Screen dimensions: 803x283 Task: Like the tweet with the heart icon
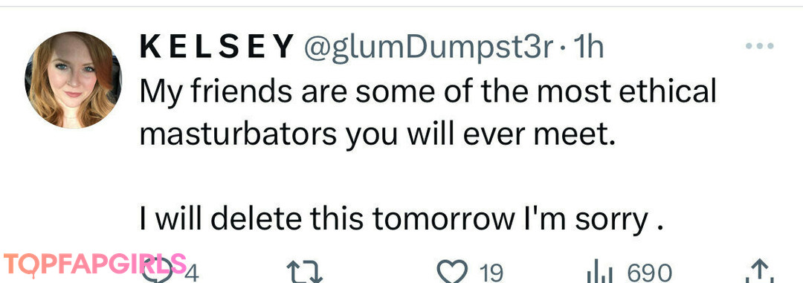454,273
